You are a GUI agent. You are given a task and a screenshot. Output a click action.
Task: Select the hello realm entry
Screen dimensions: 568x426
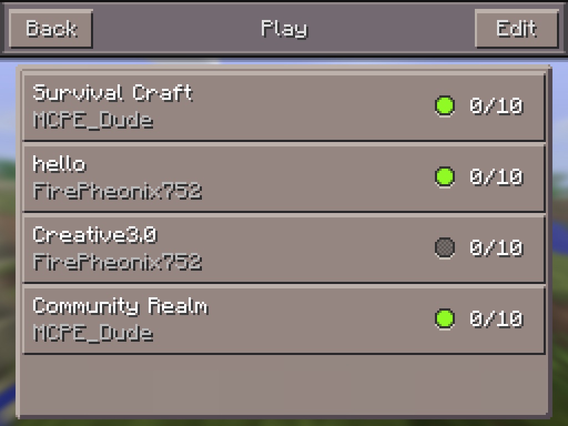(x=284, y=177)
